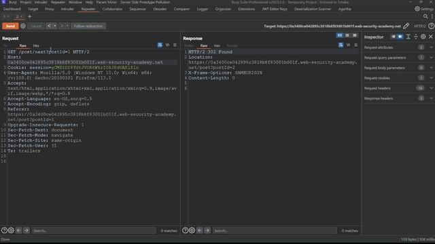This screenshot has height=244, width=435.
Task: Open the Server Side Prototype Pollution menu
Action: point(145,2)
